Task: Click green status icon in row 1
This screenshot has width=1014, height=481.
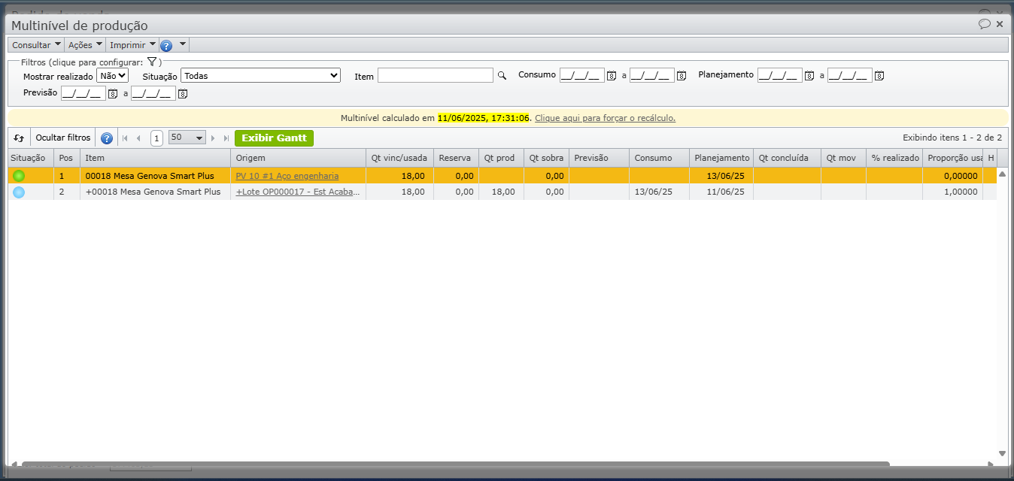Action: pyautogui.click(x=19, y=176)
